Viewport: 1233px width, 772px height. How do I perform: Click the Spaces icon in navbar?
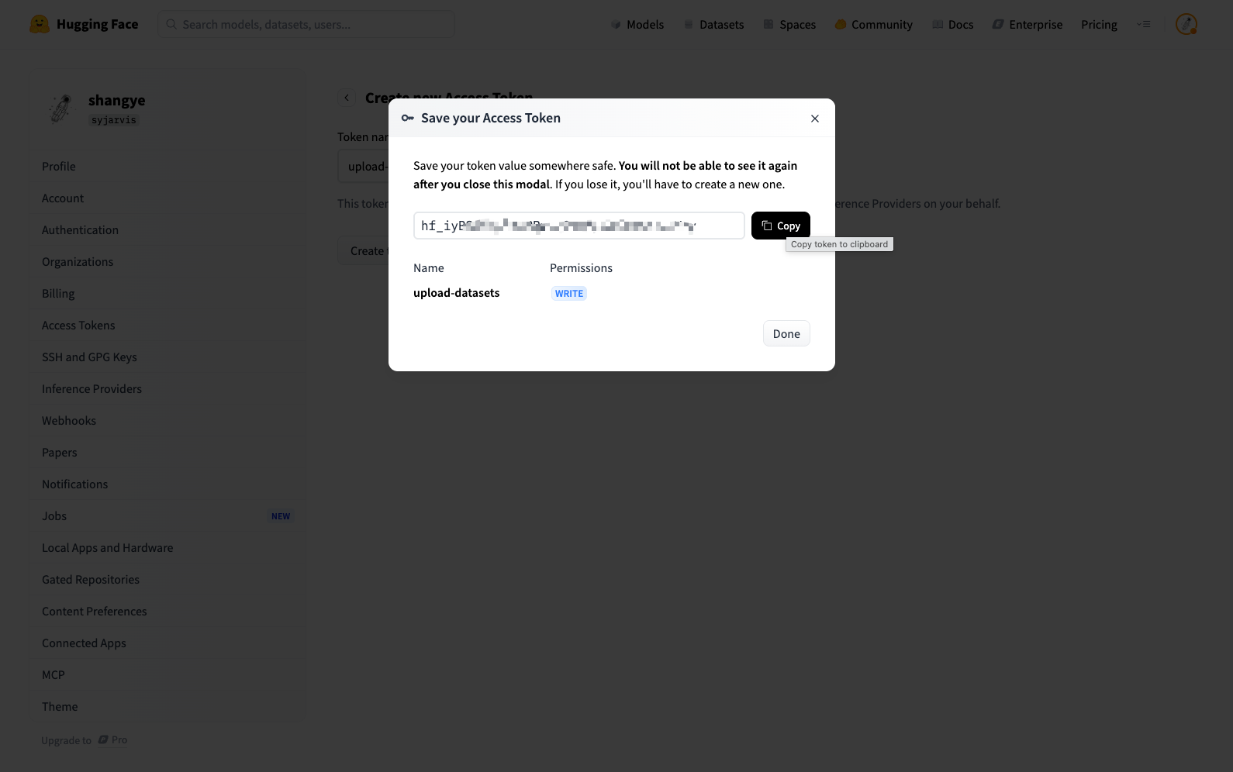click(768, 25)
